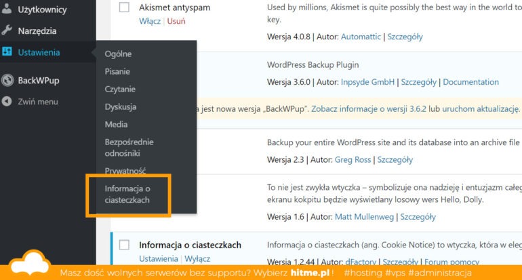Open Szczegóły for plugin version 2.3

(x=395, y=160)
